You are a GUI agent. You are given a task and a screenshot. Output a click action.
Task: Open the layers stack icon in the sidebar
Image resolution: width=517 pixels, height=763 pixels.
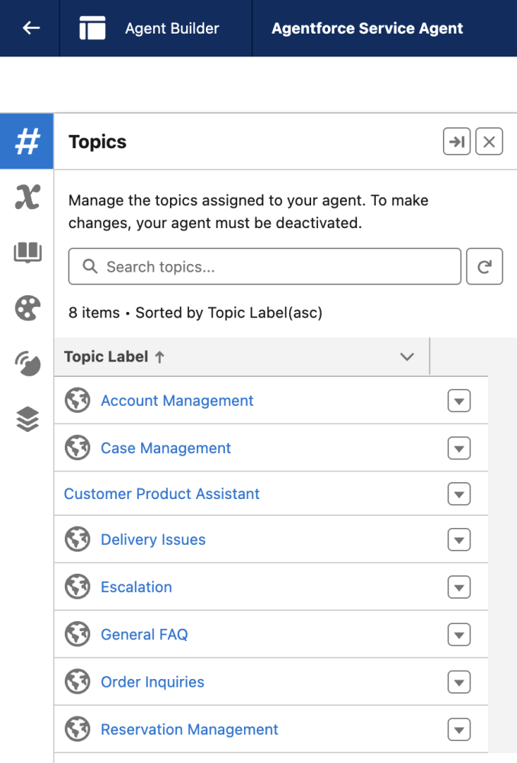point(27,419)
